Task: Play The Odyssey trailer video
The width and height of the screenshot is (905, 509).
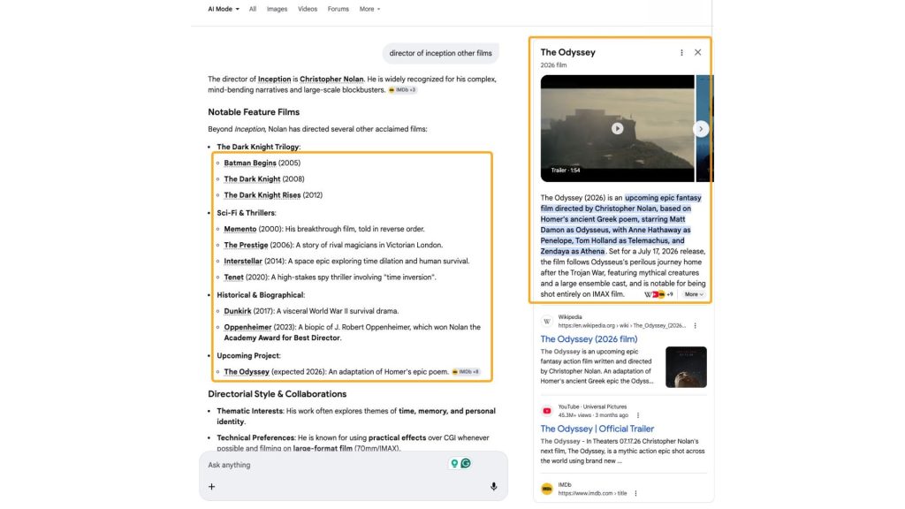Action: (x=617, y=129)
